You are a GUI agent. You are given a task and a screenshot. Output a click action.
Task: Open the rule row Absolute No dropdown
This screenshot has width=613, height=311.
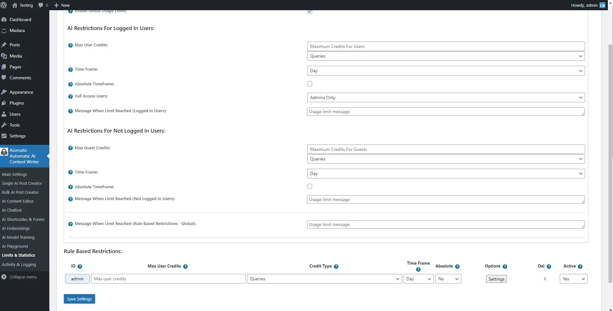click(448, 279)
